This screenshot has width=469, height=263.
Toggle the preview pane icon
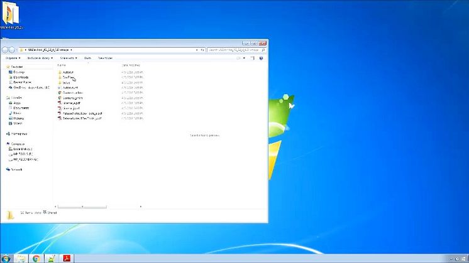pyautogui.click(x=253, y=58)
